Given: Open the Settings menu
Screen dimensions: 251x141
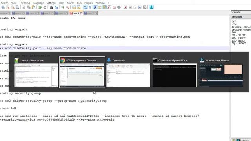Looking at the screenshot, I should tap(51, 3).
